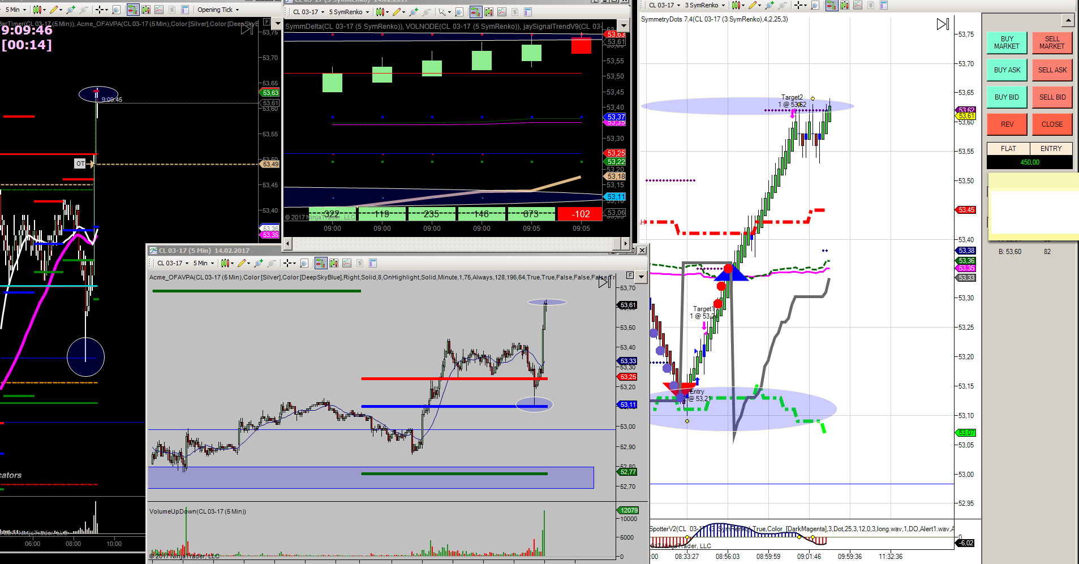Select the FLAT tab in Chart Trader

point(1008,149)
